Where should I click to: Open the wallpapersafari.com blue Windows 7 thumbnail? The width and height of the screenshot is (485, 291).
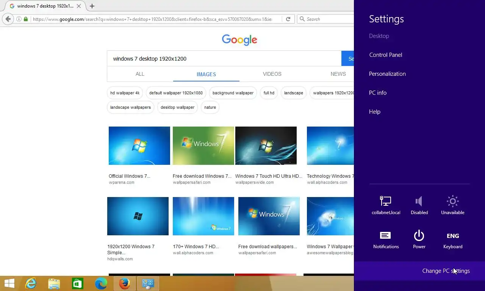tap(269, 216)
